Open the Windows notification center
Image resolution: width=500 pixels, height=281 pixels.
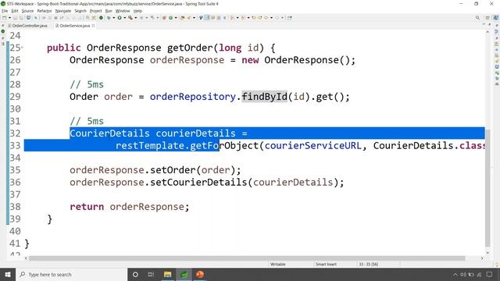490,275
